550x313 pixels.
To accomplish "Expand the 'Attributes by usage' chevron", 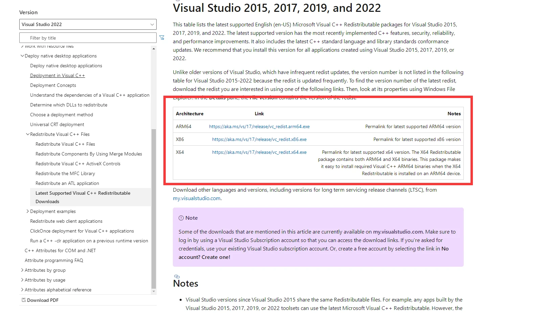I will 22,280.
